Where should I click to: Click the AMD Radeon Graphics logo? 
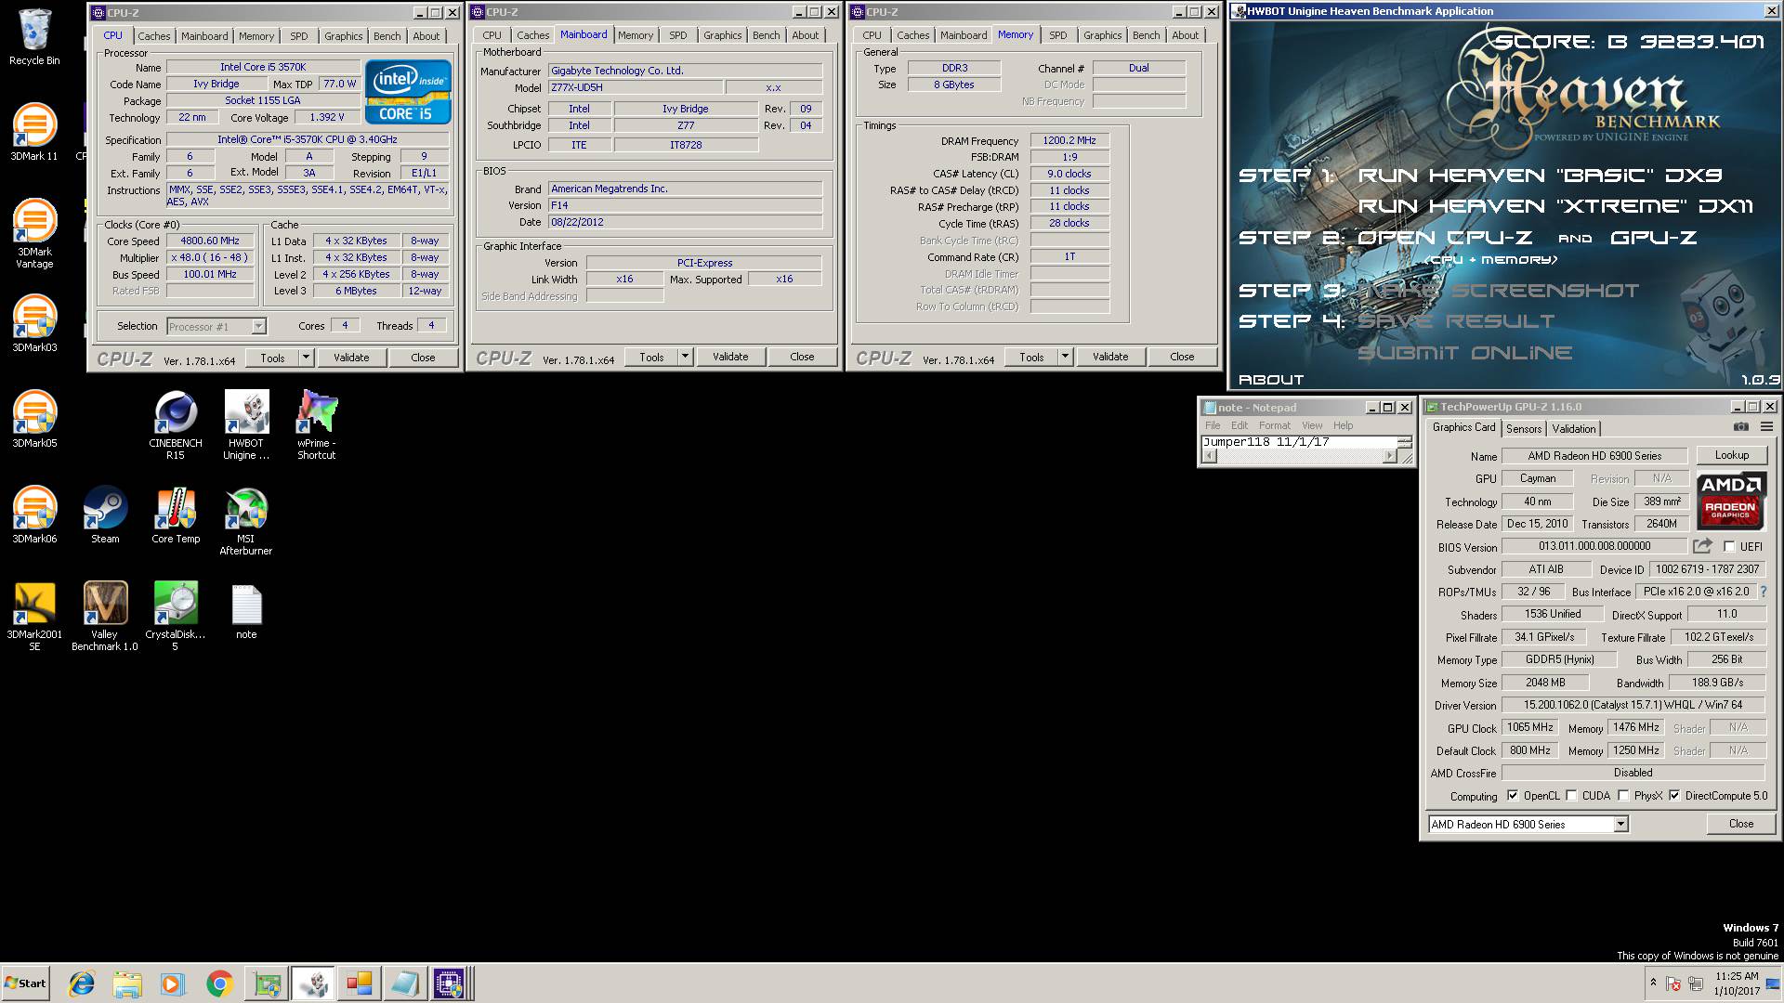(x=1731, y=501)
